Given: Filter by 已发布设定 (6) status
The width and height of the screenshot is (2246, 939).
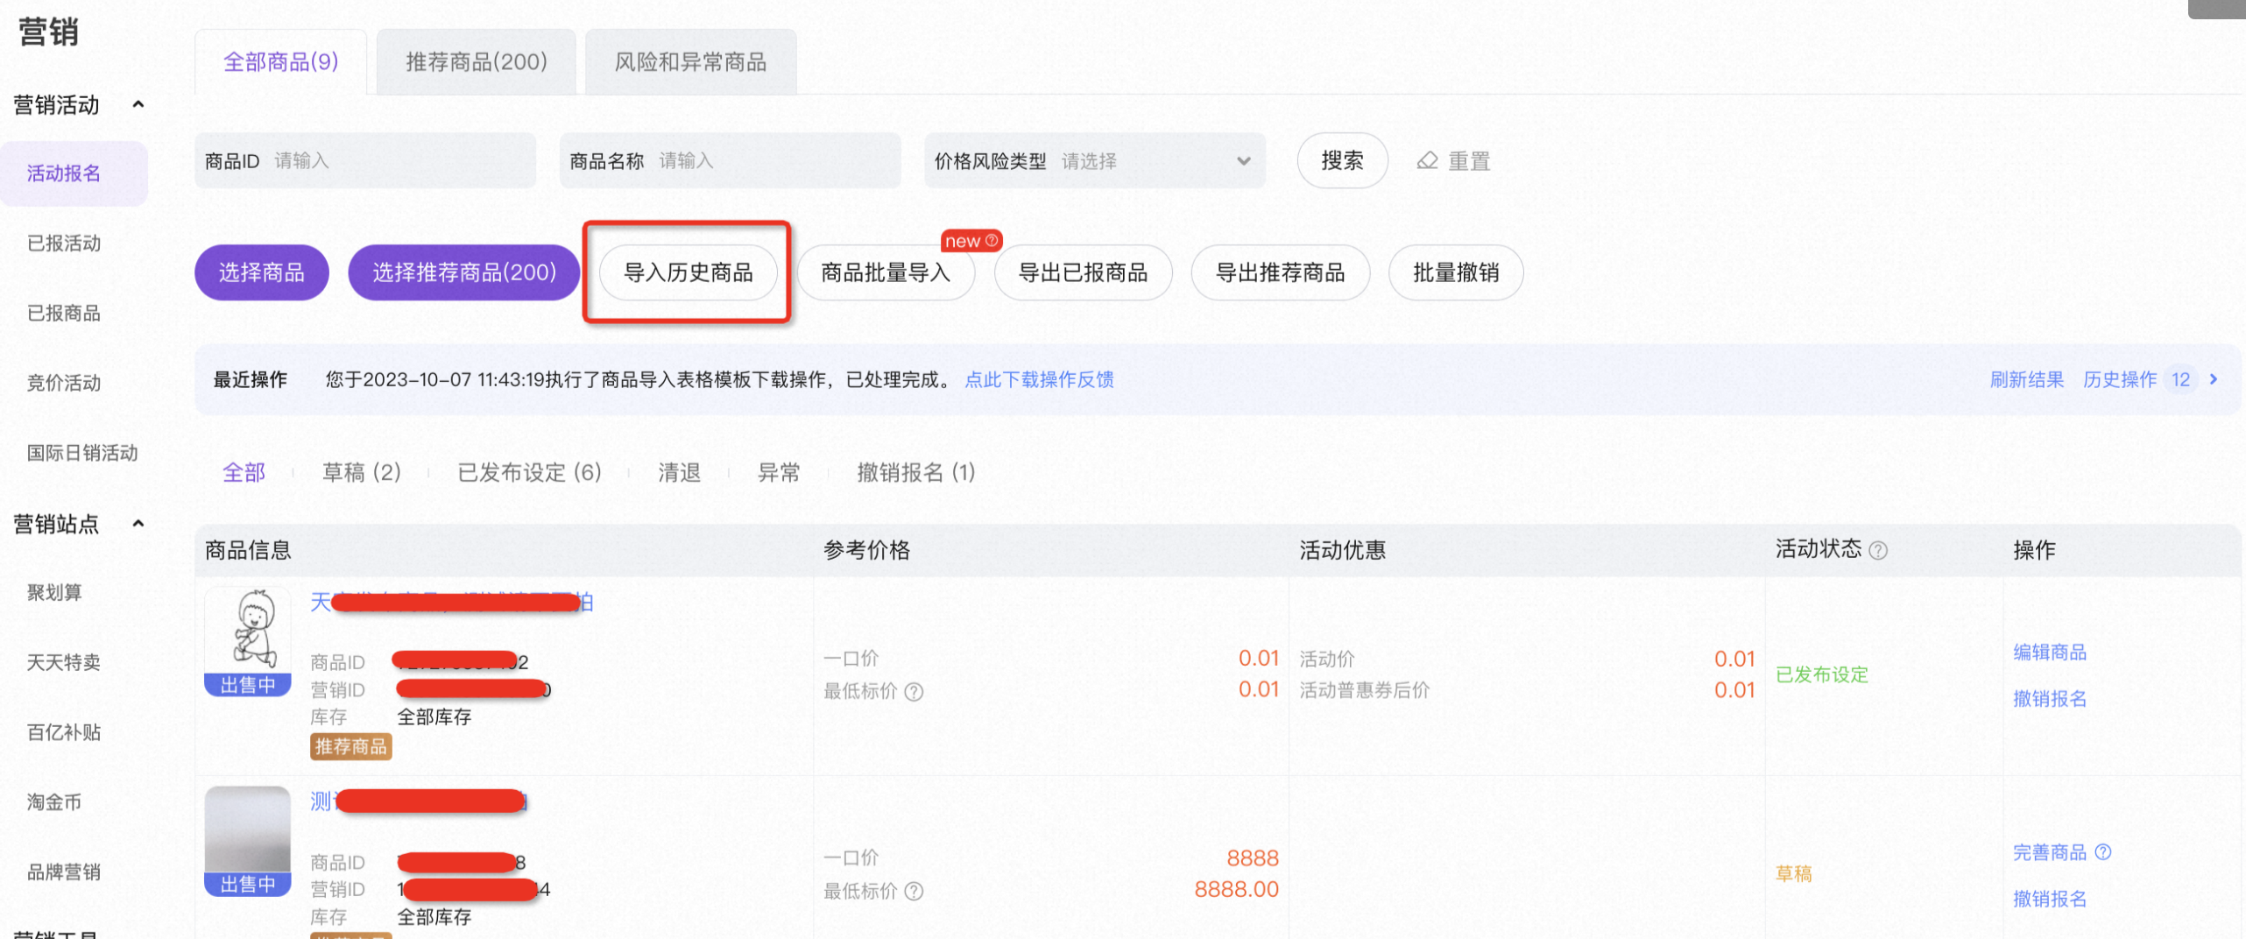Looking at the screenshot, I should tap(529, 472).
